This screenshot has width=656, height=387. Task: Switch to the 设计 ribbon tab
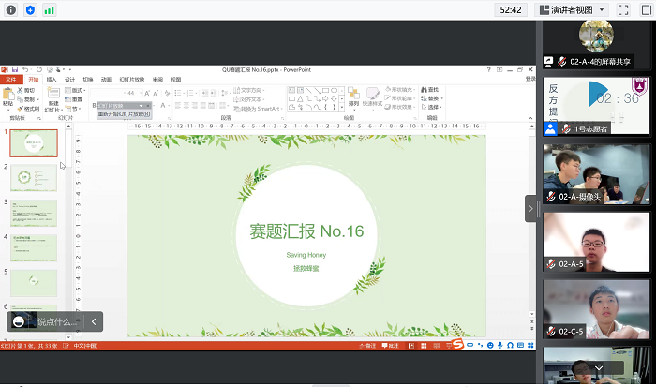coord(69,80)
